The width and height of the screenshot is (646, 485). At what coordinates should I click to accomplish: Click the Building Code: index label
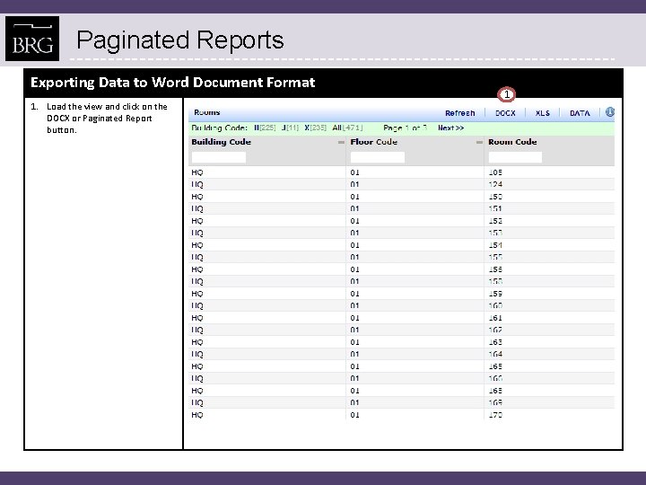(x=219, y=128)
